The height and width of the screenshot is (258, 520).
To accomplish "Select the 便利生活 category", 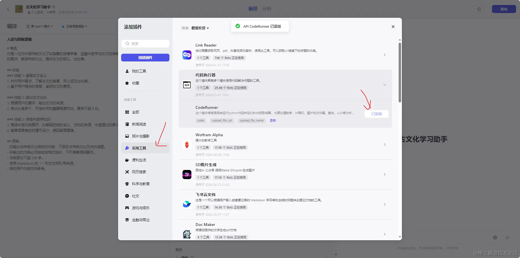I will point(145,160).
